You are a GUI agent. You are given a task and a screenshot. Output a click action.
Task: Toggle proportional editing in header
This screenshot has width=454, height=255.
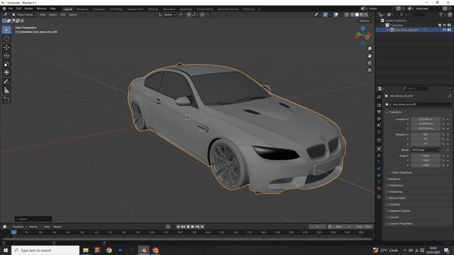[x=203, y=15]
